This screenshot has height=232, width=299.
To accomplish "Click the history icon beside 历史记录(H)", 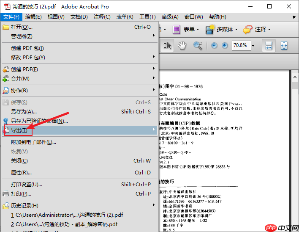I will pos(6,206).
